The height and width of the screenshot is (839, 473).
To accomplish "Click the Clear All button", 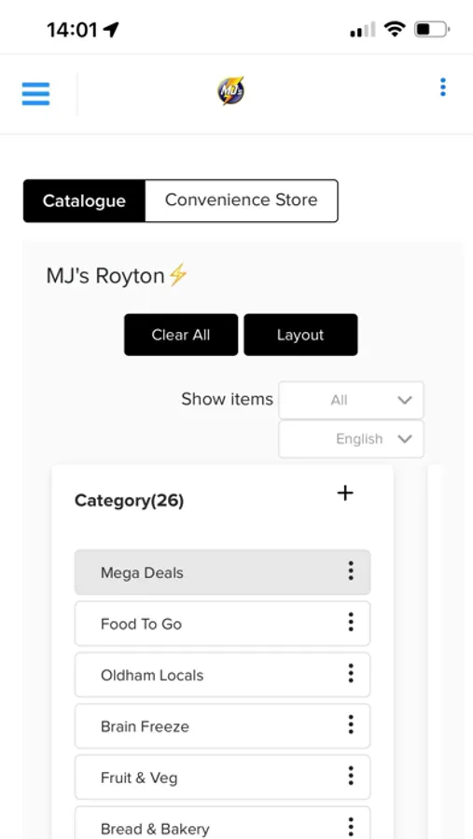I will 181,335.
